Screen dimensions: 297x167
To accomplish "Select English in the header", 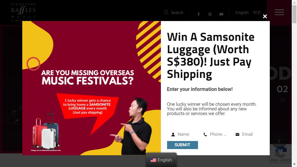I will click(242, 12).
